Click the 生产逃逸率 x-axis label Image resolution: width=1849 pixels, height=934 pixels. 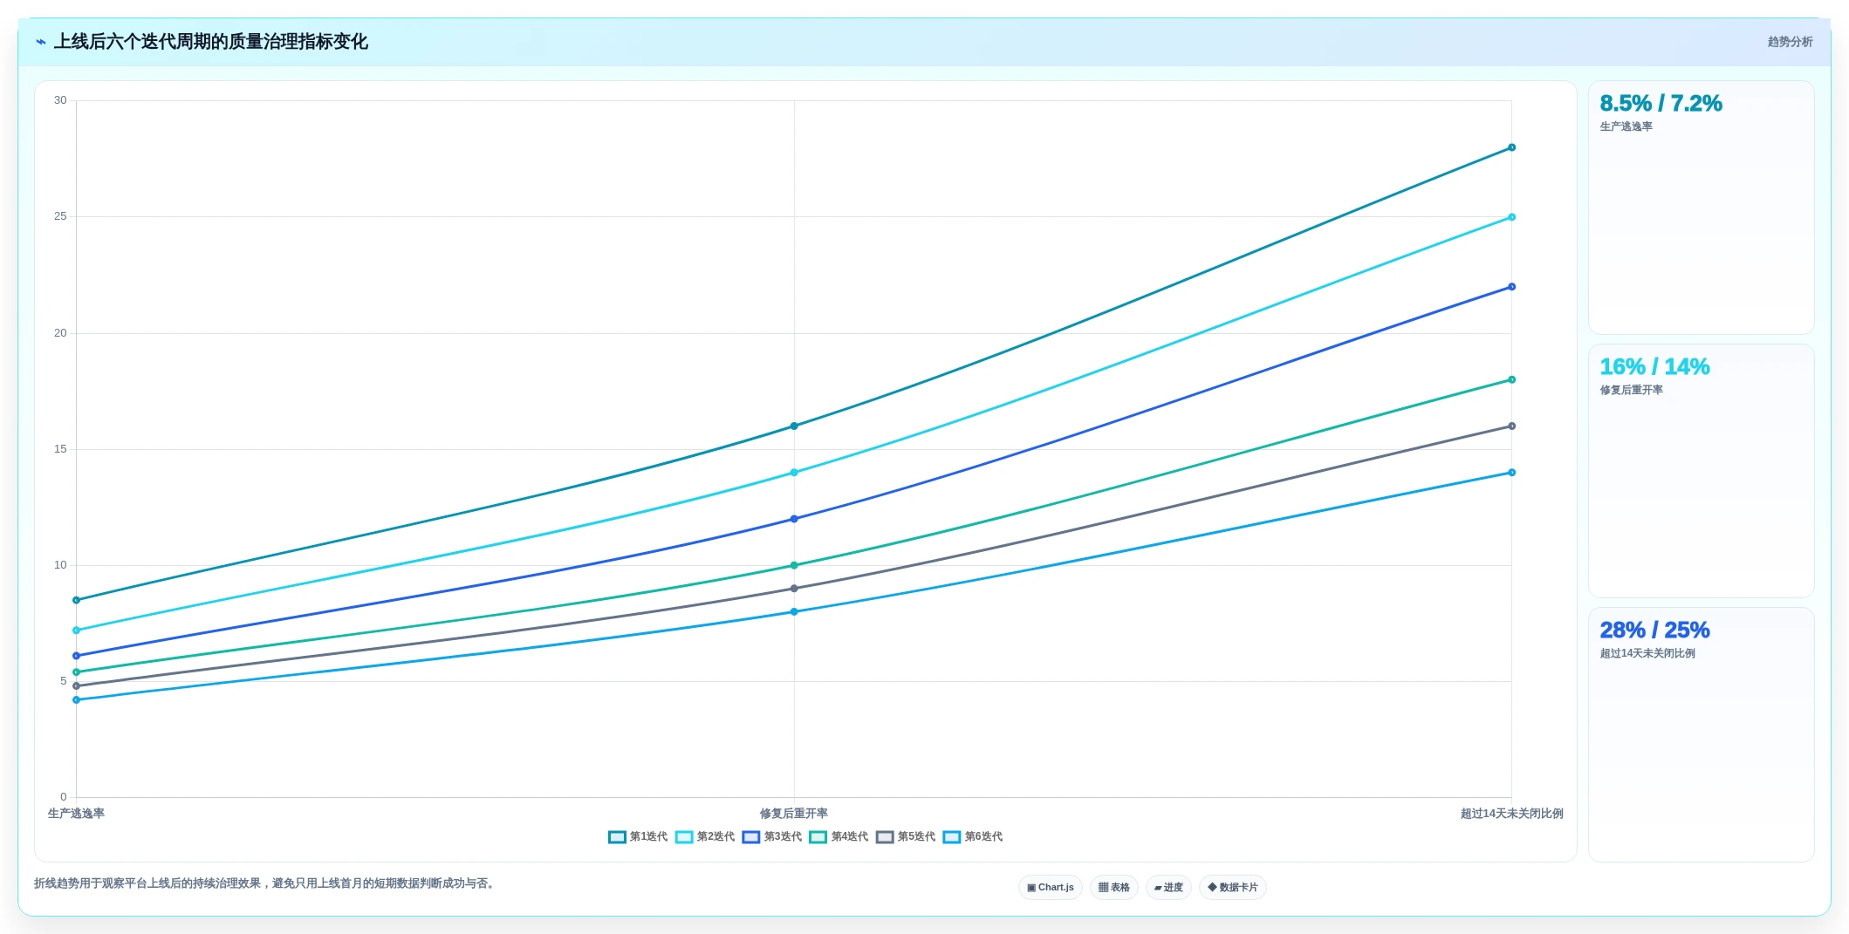76,814
